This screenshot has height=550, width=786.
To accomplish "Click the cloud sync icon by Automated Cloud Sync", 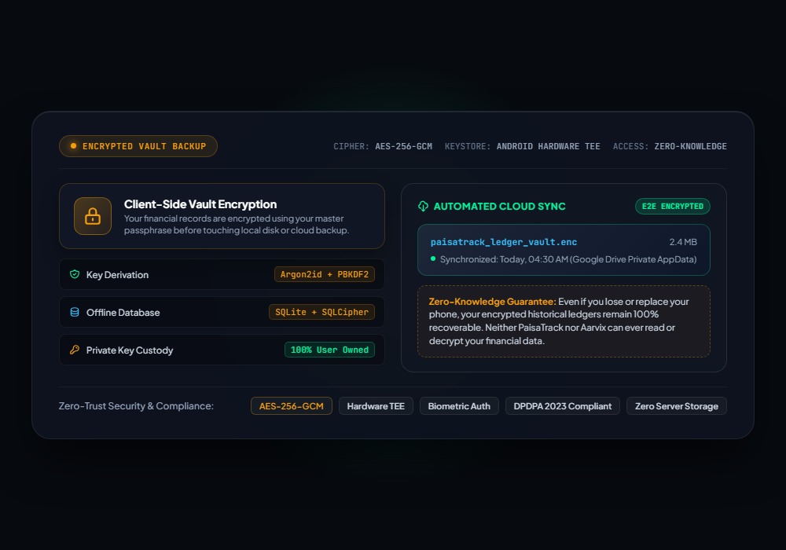I will [x=423, y=206].
